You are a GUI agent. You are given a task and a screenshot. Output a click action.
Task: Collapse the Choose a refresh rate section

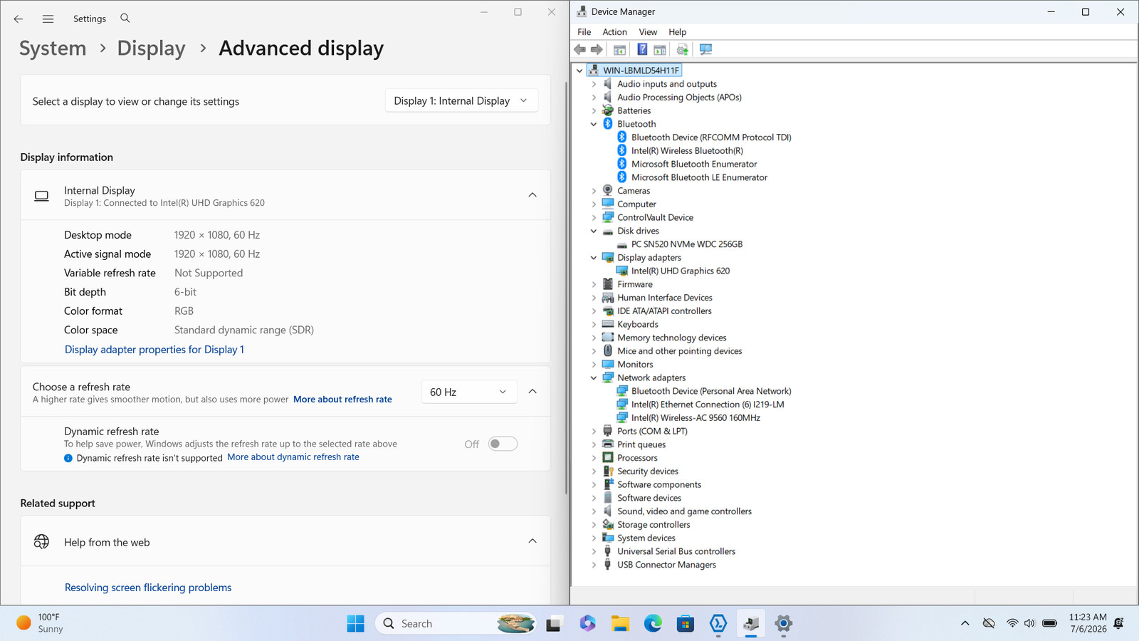(532, 392)
